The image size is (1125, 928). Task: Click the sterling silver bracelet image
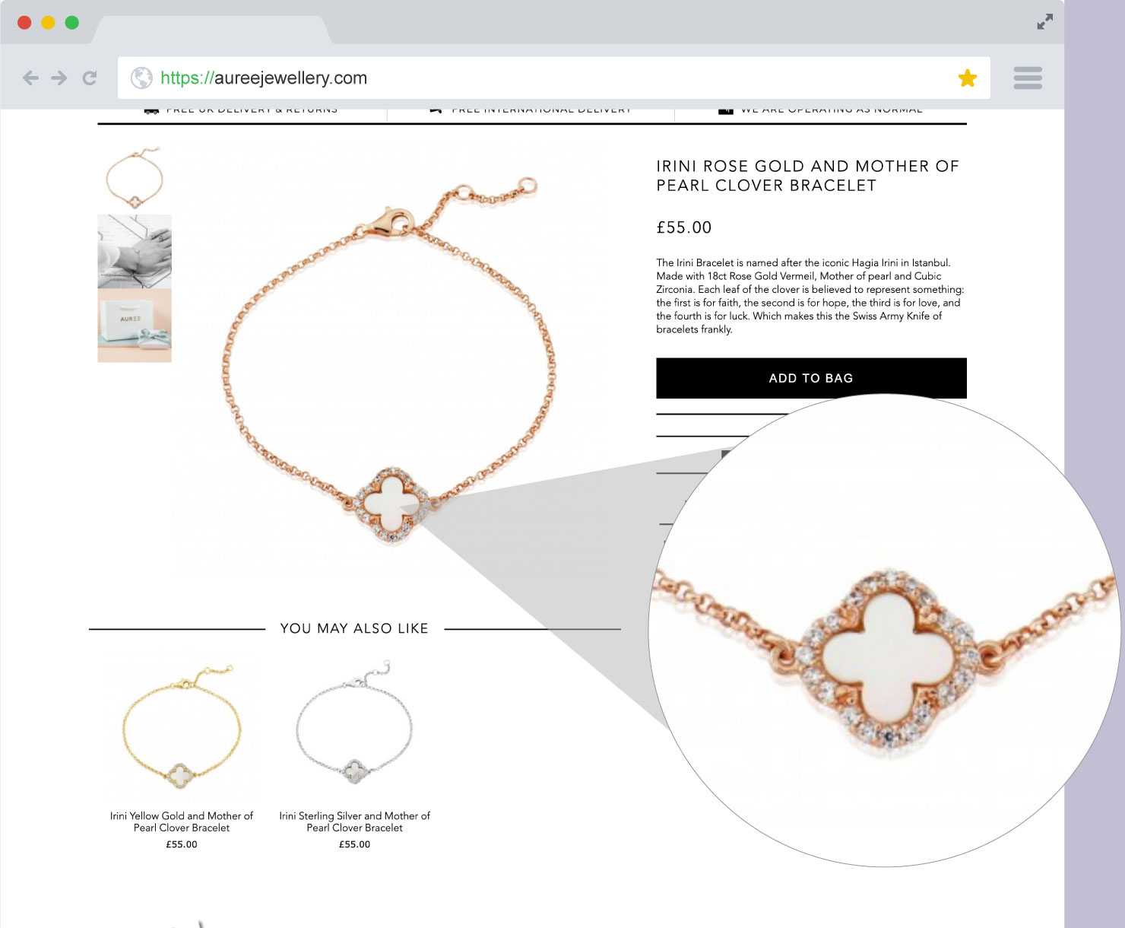[354, 728]
